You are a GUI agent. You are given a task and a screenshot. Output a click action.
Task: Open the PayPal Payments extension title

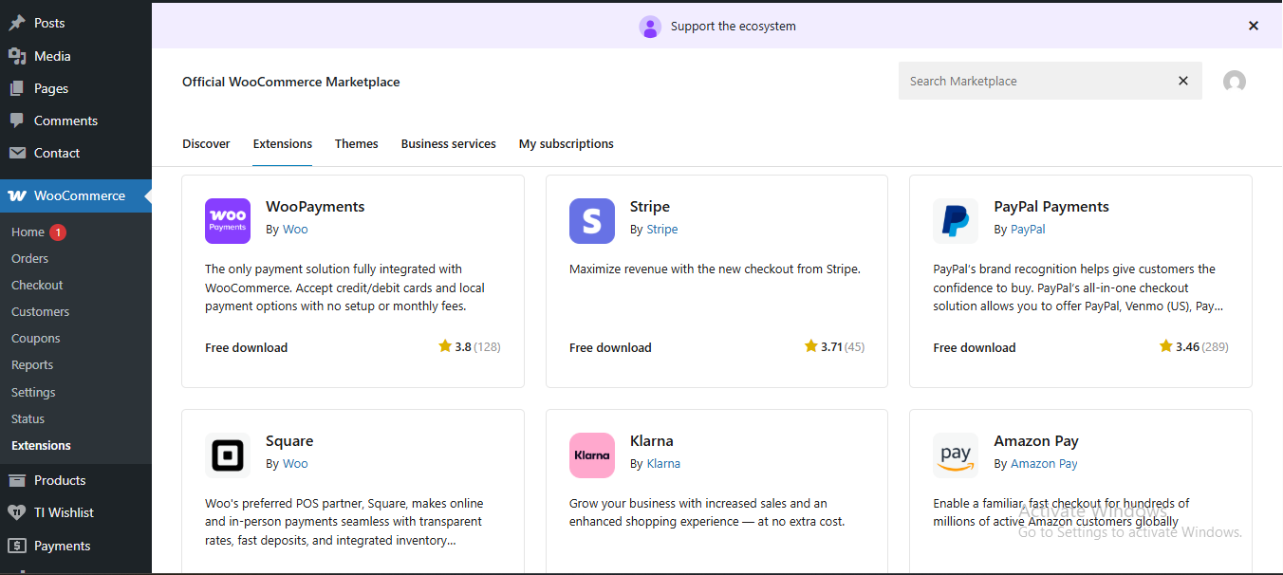pyautogui.click(x=1051, y=207)
